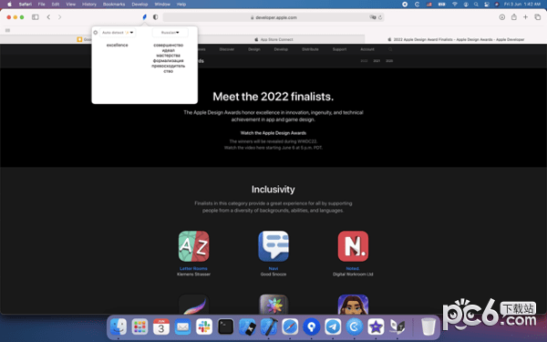Click the Distribute nav link

[310, 49]
